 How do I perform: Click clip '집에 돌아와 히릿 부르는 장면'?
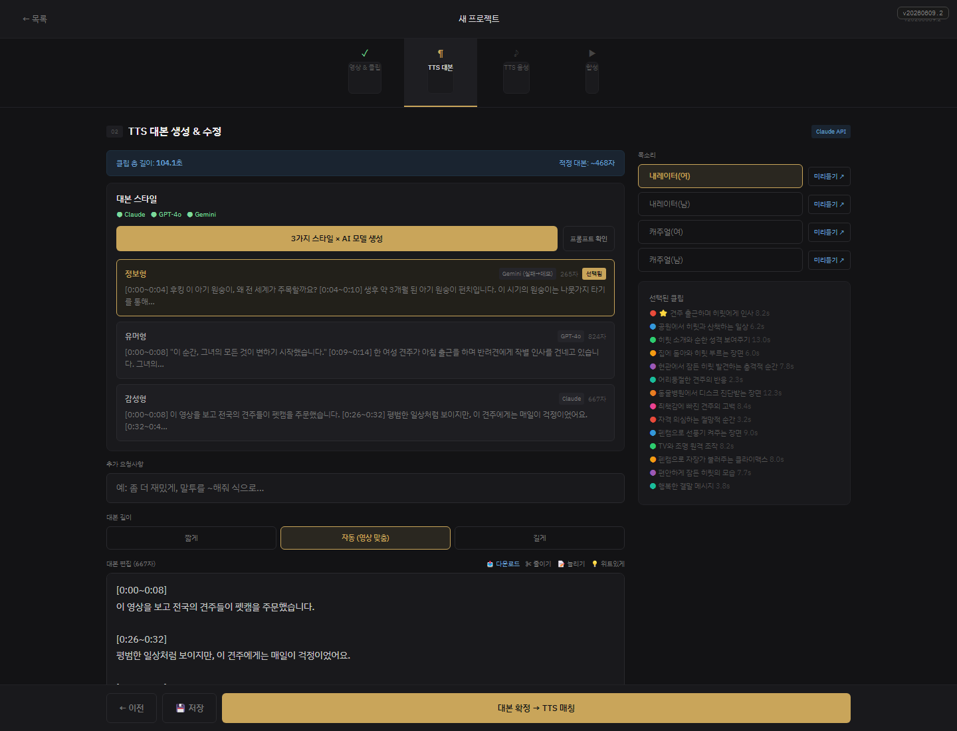[704, 353]
